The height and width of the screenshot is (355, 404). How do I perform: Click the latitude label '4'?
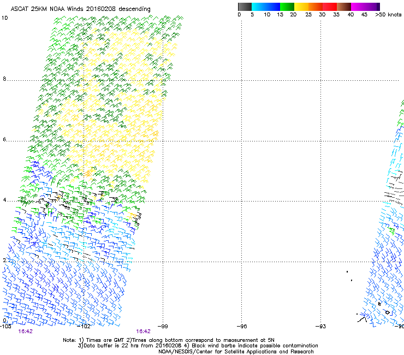(x=4, y=200)
